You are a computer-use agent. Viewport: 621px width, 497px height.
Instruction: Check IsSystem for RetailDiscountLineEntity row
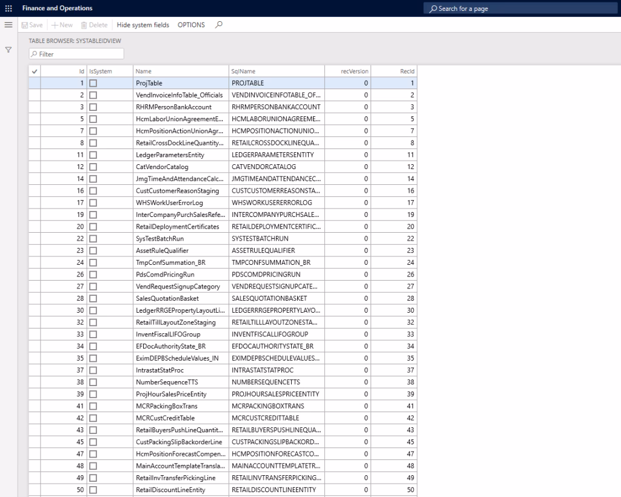click(92, 489)
